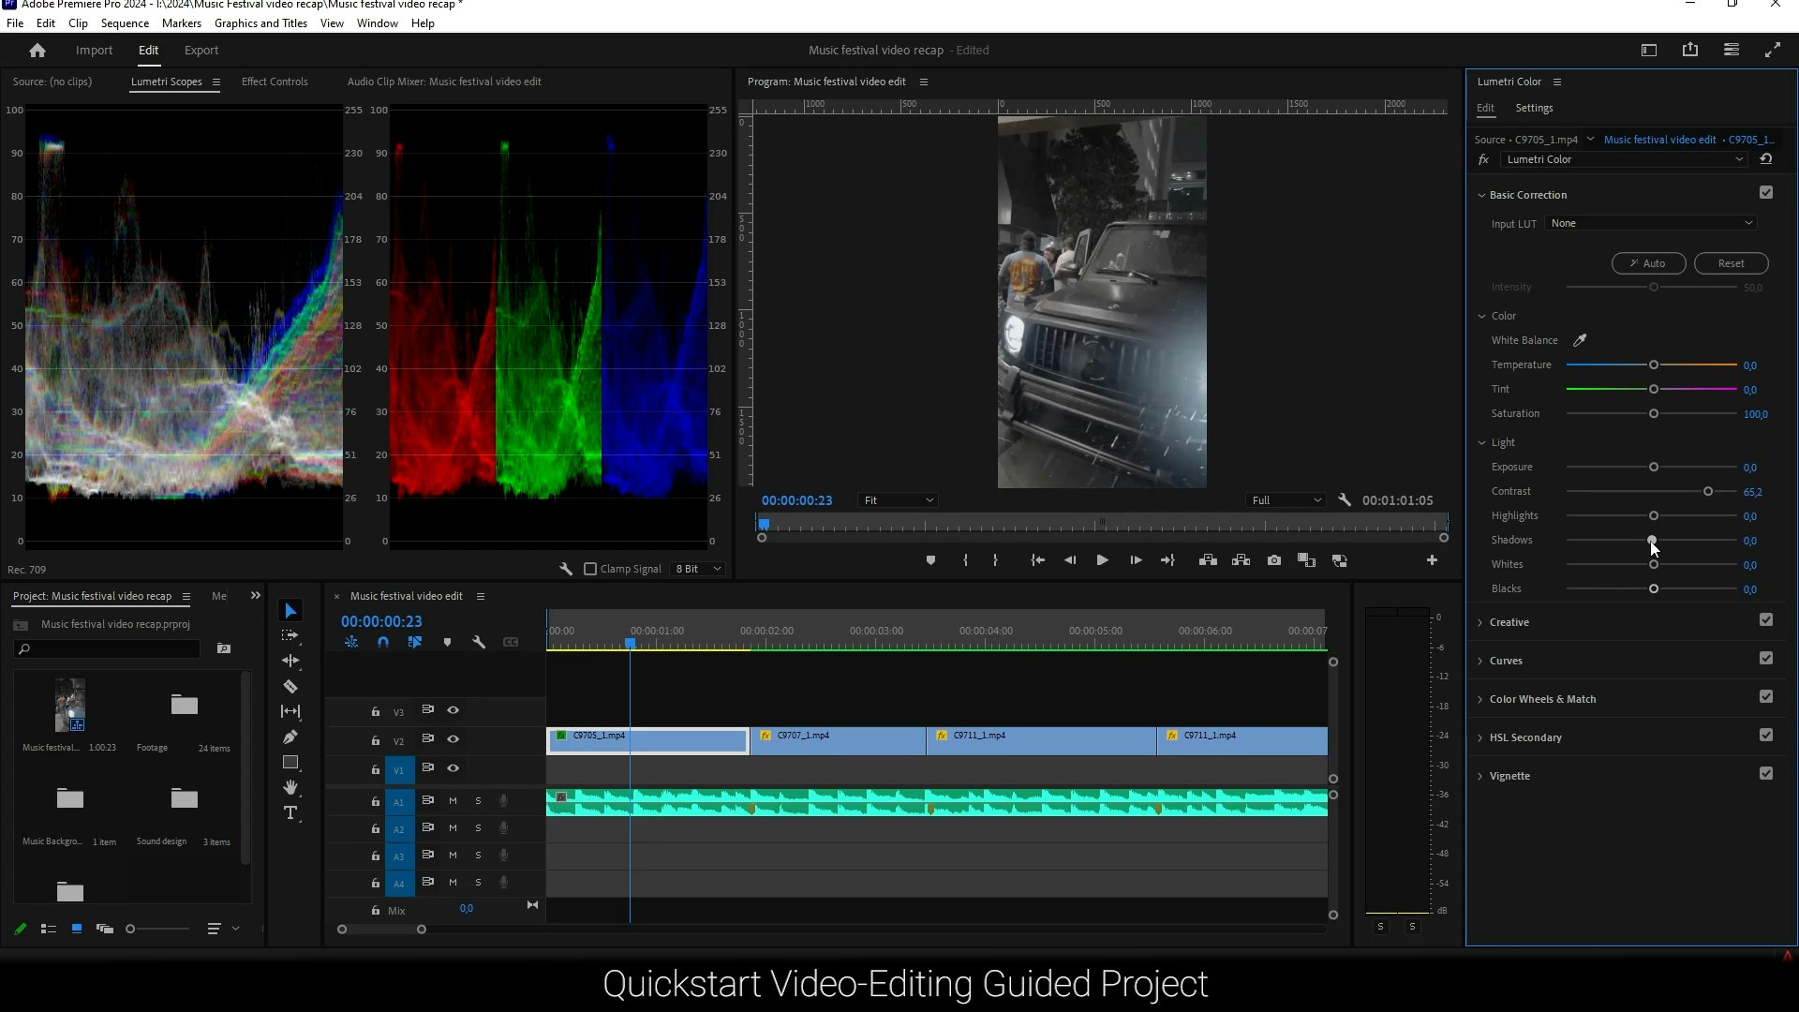Toggle Snap in Timeline magnet icon
This screenshot has width=1799, height=1012.
tap(383, 642)
